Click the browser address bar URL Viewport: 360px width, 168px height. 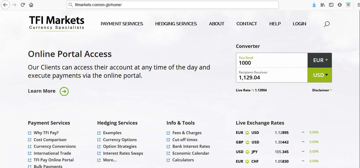(173, 5)
